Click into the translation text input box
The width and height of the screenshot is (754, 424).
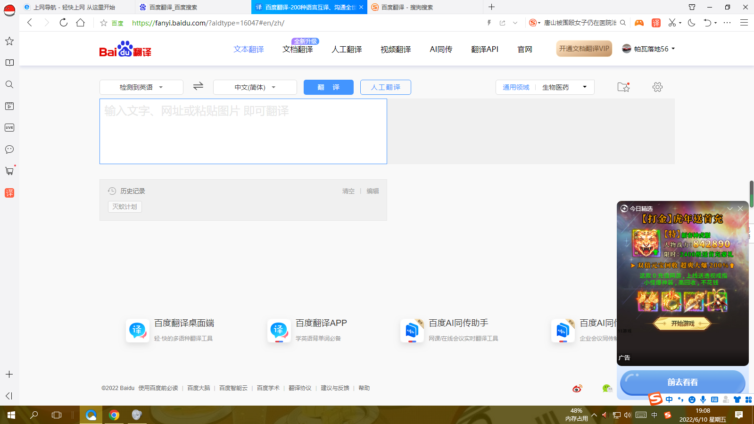click(x=243, y=131)
